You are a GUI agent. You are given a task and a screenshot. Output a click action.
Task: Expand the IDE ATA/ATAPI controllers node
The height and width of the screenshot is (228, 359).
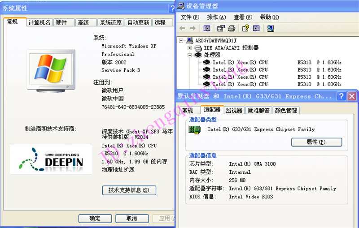189,48
